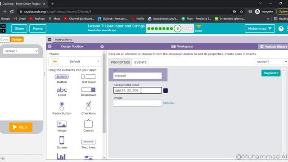Screen dimensions: 288x162
Task: Select the Instructions tab header
Action: point(63,40)
